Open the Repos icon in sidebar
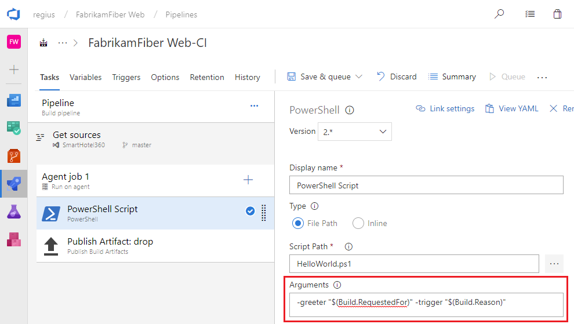 [13, 156]
